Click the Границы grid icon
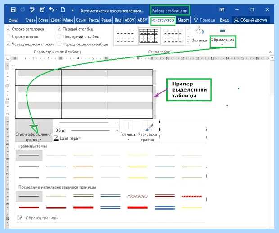 pos(128,125)
